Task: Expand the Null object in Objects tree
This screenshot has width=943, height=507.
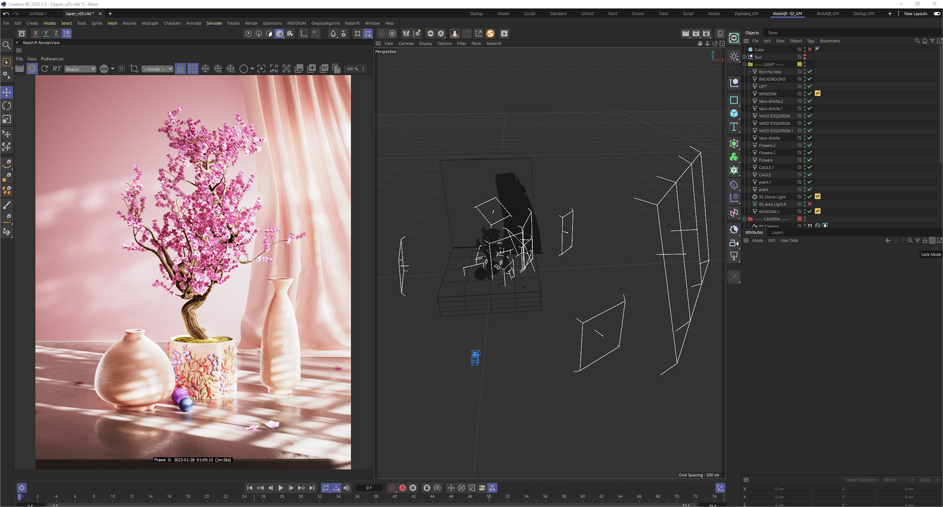Action: click(745, 57)
